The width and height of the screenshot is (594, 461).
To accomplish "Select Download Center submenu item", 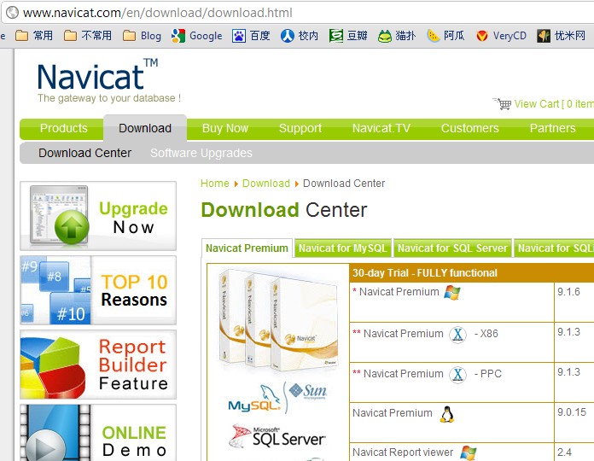I will [x=84, y=153].
